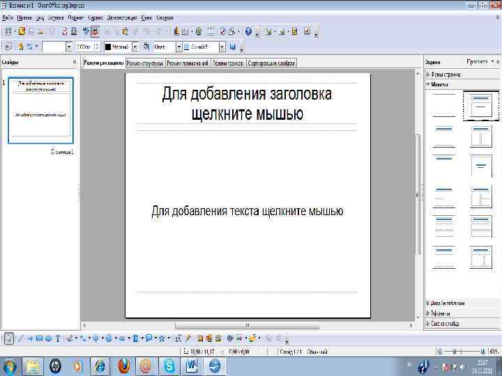Click the black line color swatch
This screenshot has height=376, width=502.
(x=108, y=47)
